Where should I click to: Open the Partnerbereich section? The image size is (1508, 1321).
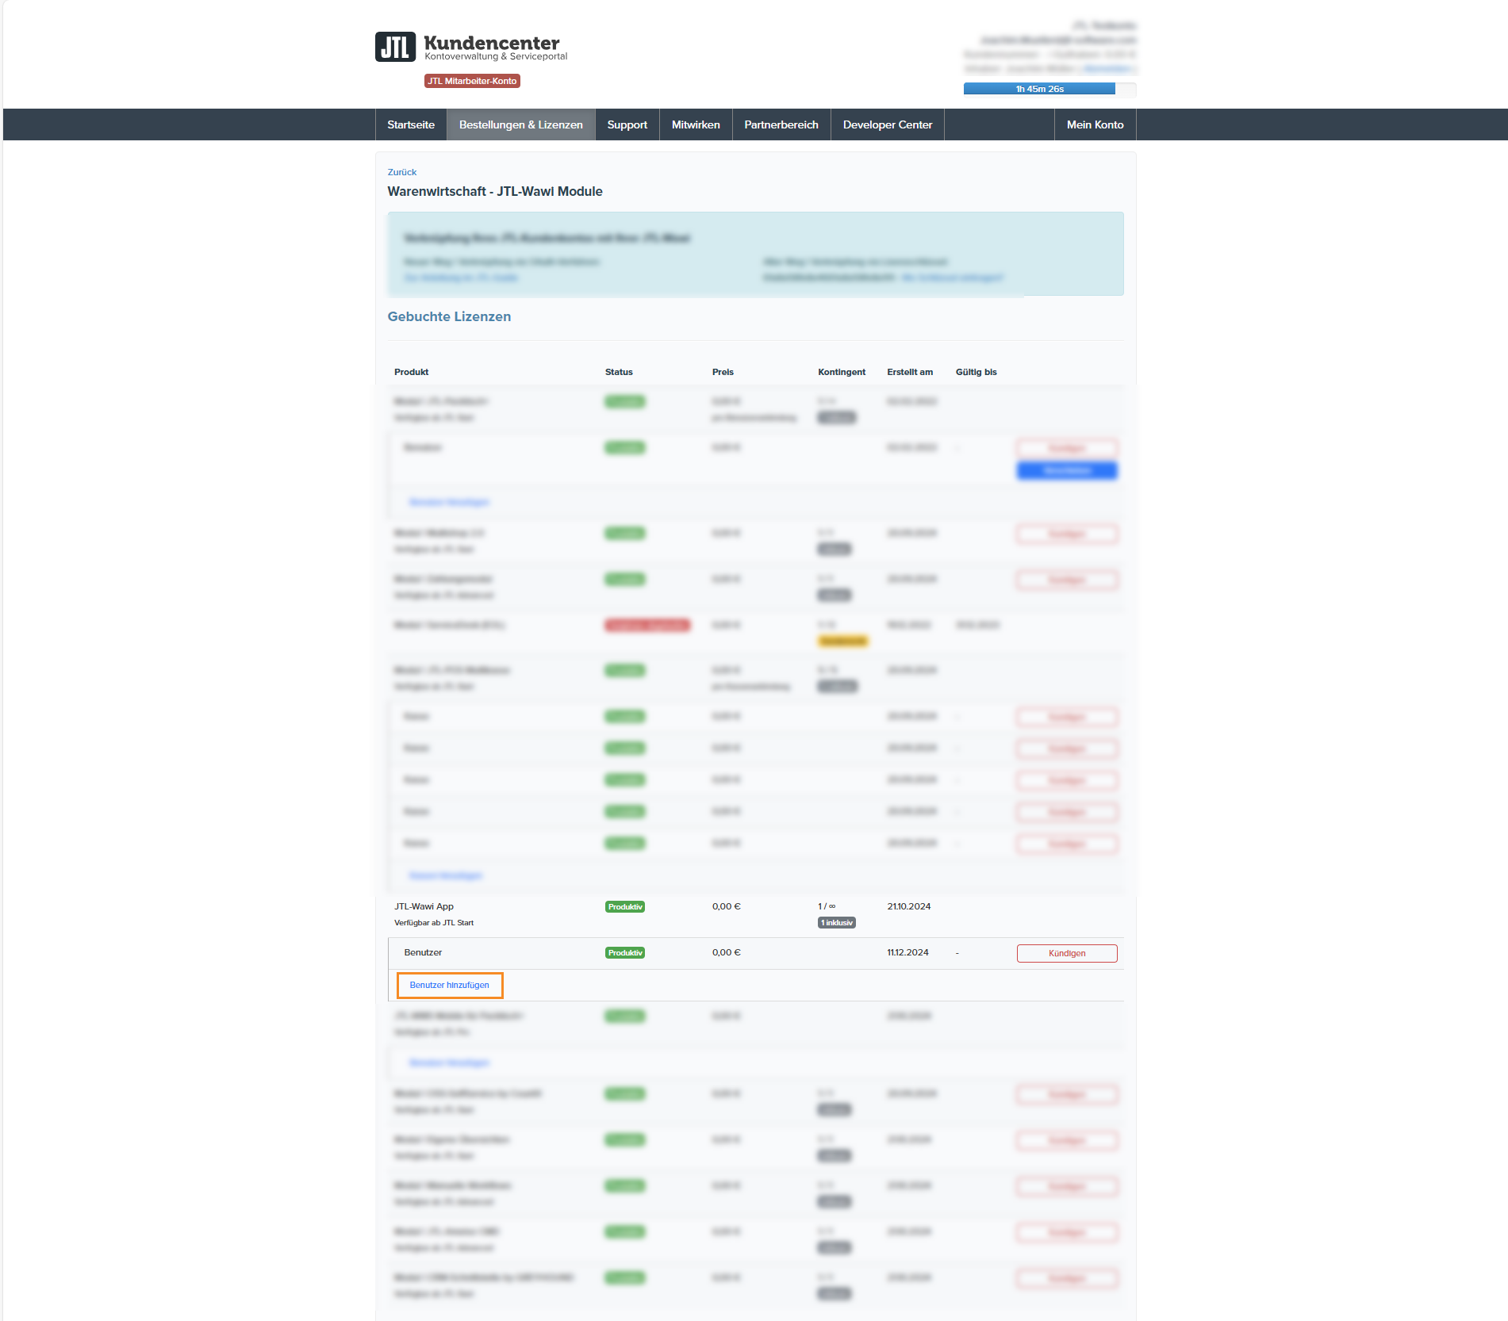(781, 124)
